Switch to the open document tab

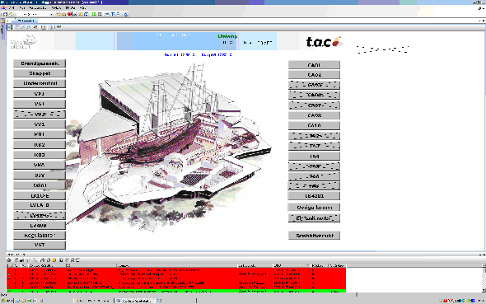(26, 21)
